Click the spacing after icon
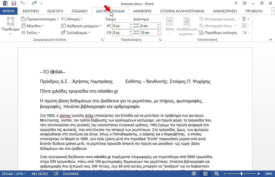The width and height of the screenshot is (275, 177). (136, 32)
